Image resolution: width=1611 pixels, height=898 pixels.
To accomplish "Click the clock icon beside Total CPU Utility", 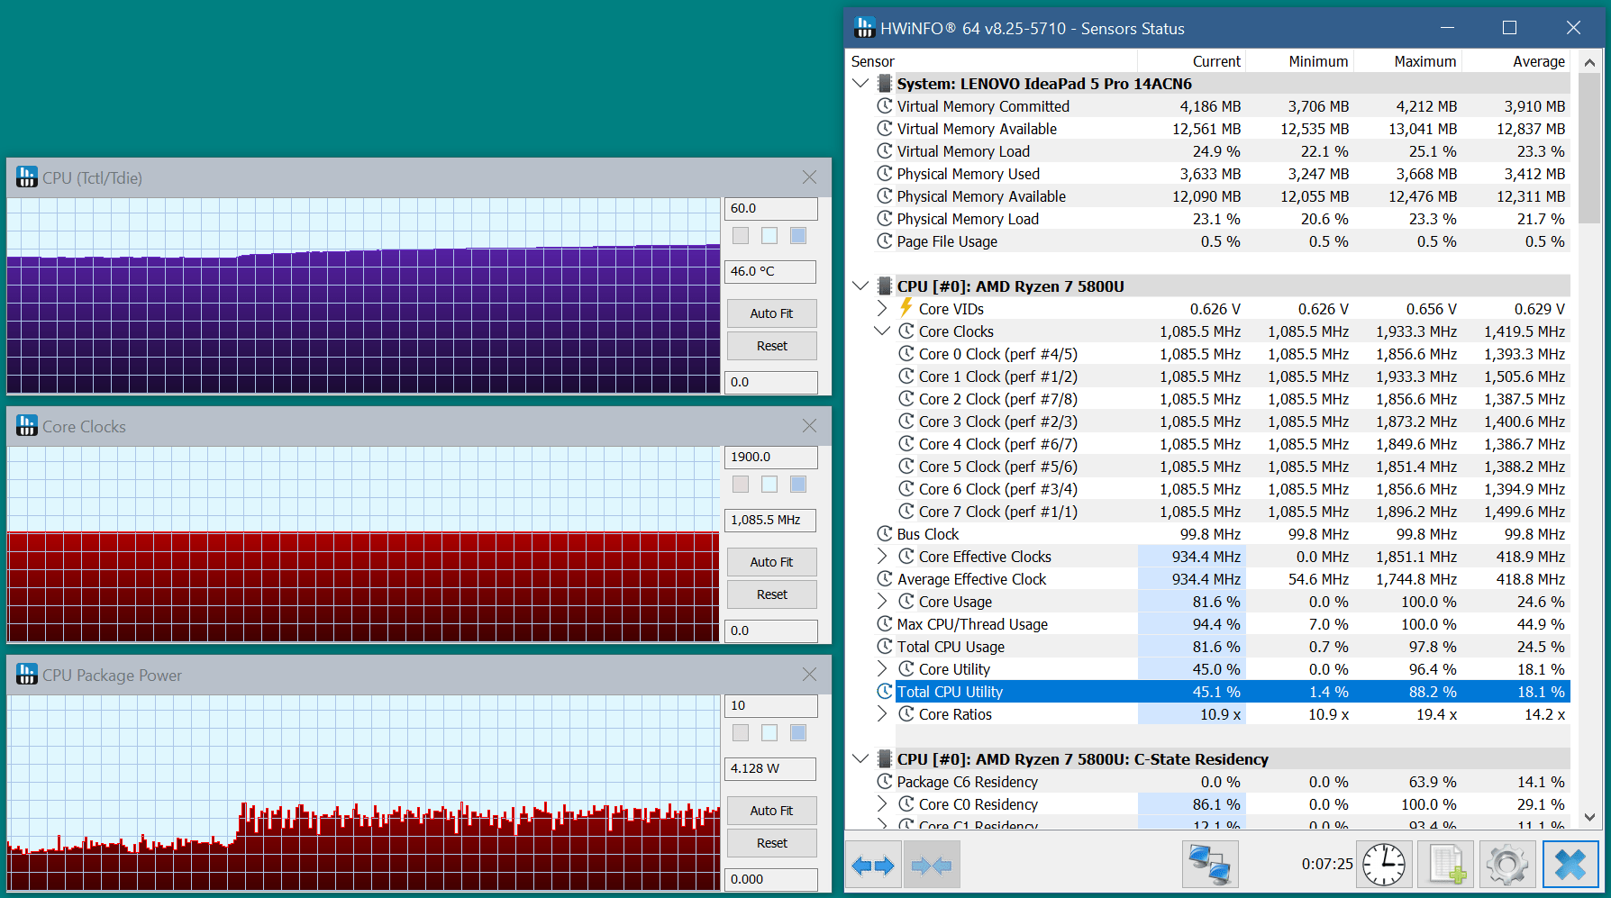I will [885, 692].
